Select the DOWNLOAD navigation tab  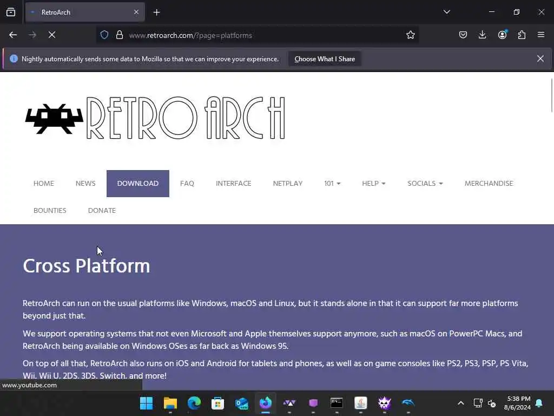(x=138, y=184)
